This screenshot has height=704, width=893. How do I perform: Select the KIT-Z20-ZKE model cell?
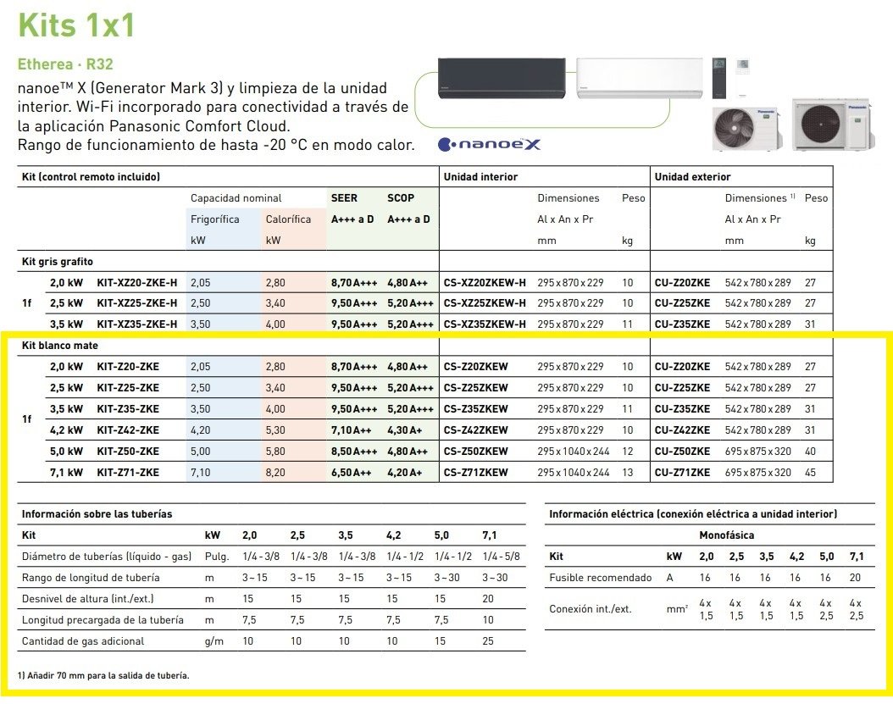(x=128, y=366)
